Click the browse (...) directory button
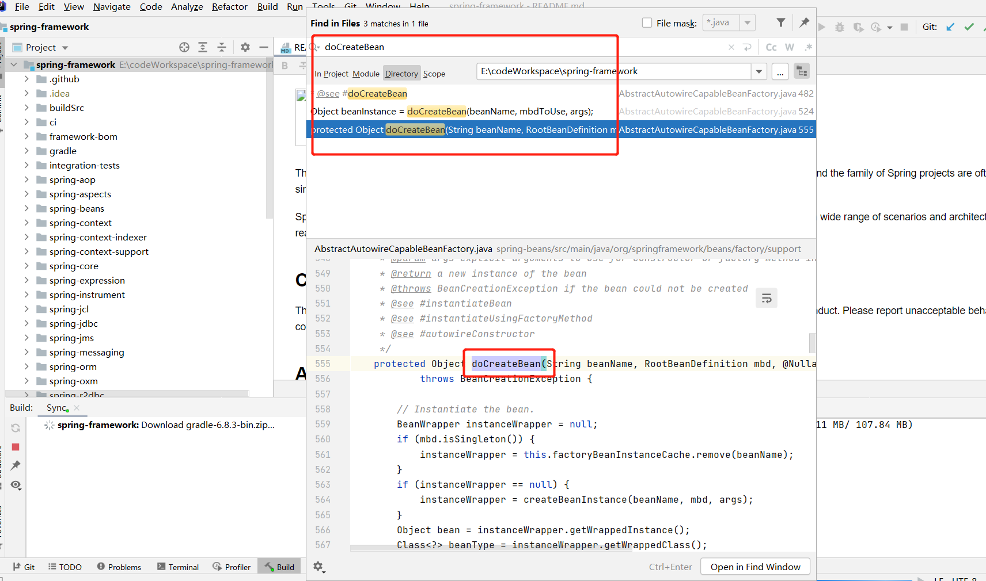Image resolution: width=986 pixels, height=581 pixels. click(780, 71)
